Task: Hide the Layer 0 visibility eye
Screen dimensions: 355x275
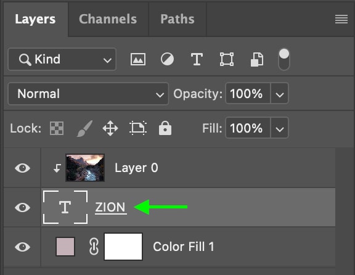Action: (x=22, y=168)
